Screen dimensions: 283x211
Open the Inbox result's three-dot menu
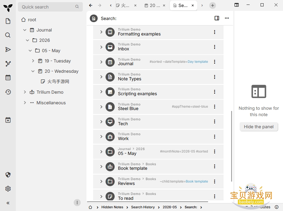point(214,47)
